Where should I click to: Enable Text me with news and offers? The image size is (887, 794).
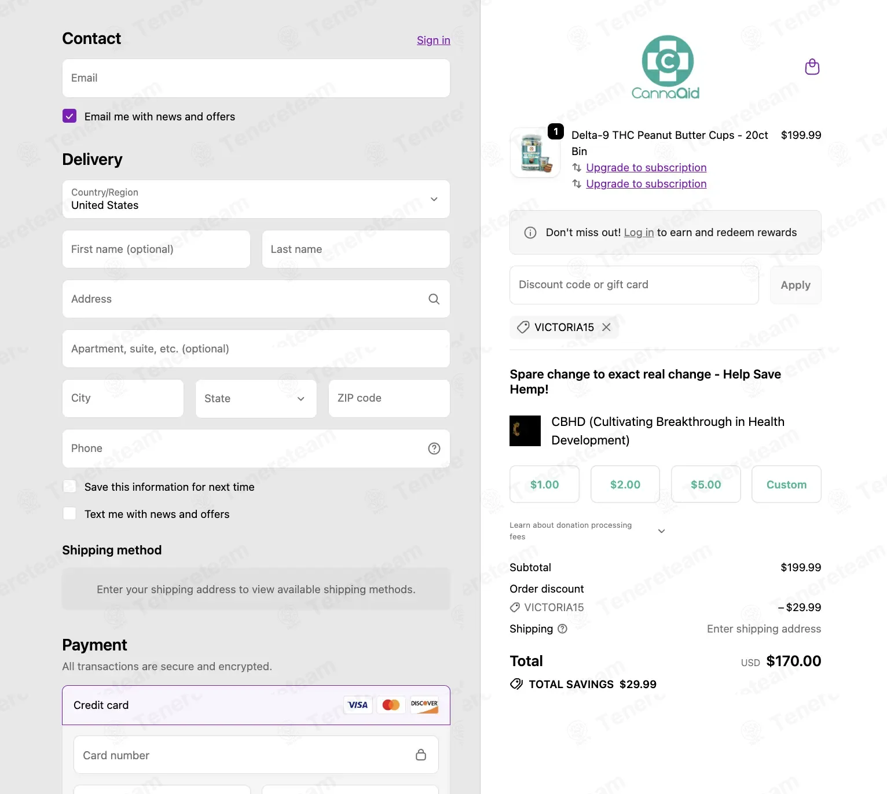(x=69, y=513)
